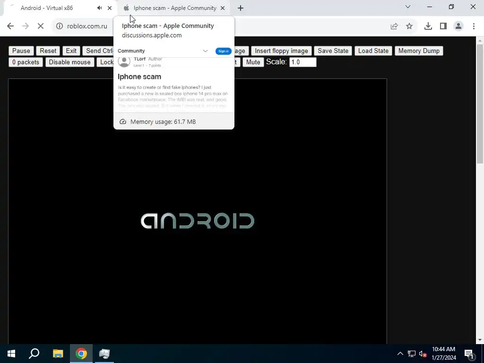Viewport: 484px width, 363px height.
Task: Open the notification center icon
Action: point(469,354)
